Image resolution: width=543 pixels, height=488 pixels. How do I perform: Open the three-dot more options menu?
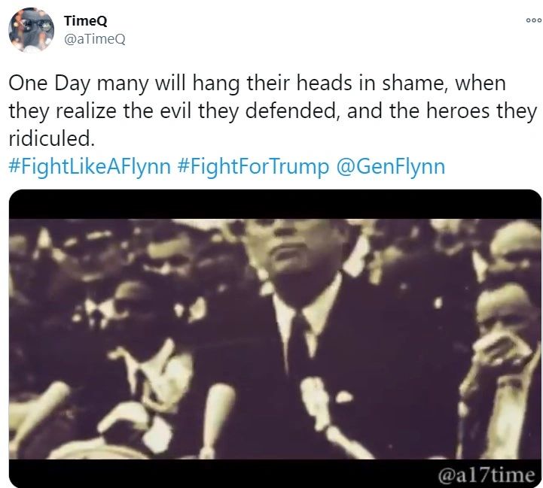click(x=534, y=20)
